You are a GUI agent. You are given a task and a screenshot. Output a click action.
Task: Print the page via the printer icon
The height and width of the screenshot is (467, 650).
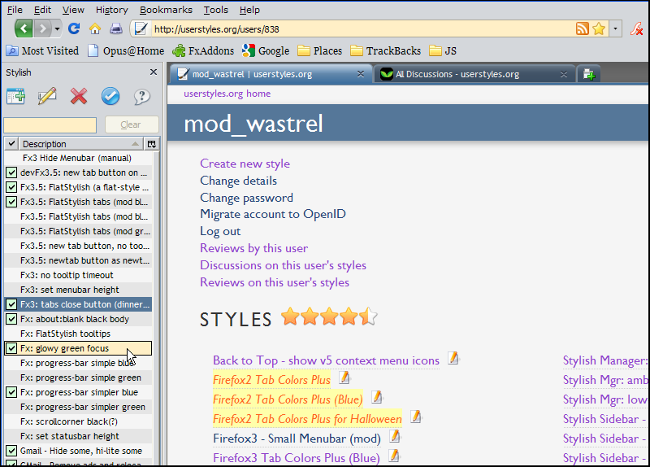[116, 28]
